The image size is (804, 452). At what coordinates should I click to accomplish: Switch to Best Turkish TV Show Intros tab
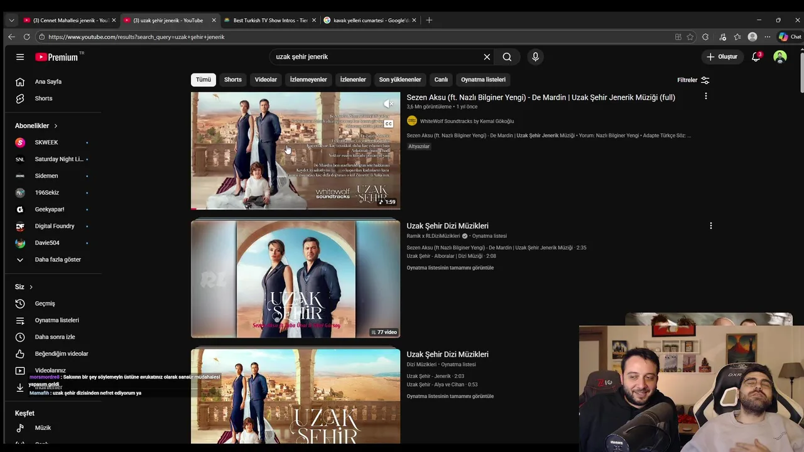click(269, 20)
